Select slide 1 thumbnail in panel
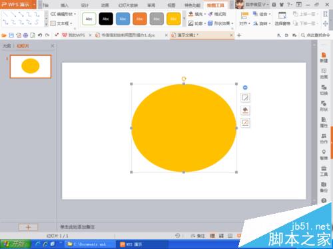This screenshot has width=333, height=249. pyautogui.click(x=31, y=66)
